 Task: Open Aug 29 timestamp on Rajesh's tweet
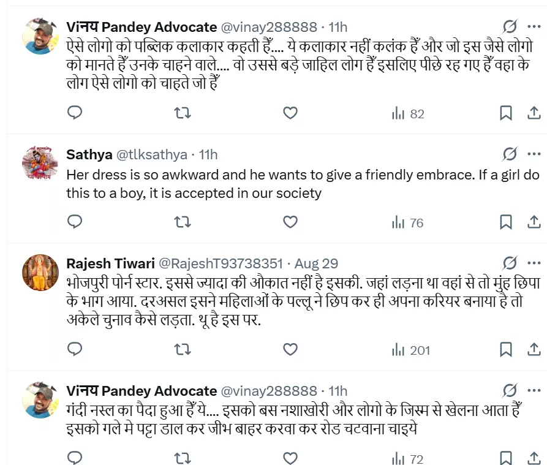coord(316,263)
